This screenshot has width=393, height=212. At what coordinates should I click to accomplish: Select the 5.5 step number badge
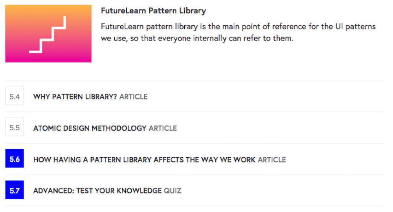click(x=15, y=128)
